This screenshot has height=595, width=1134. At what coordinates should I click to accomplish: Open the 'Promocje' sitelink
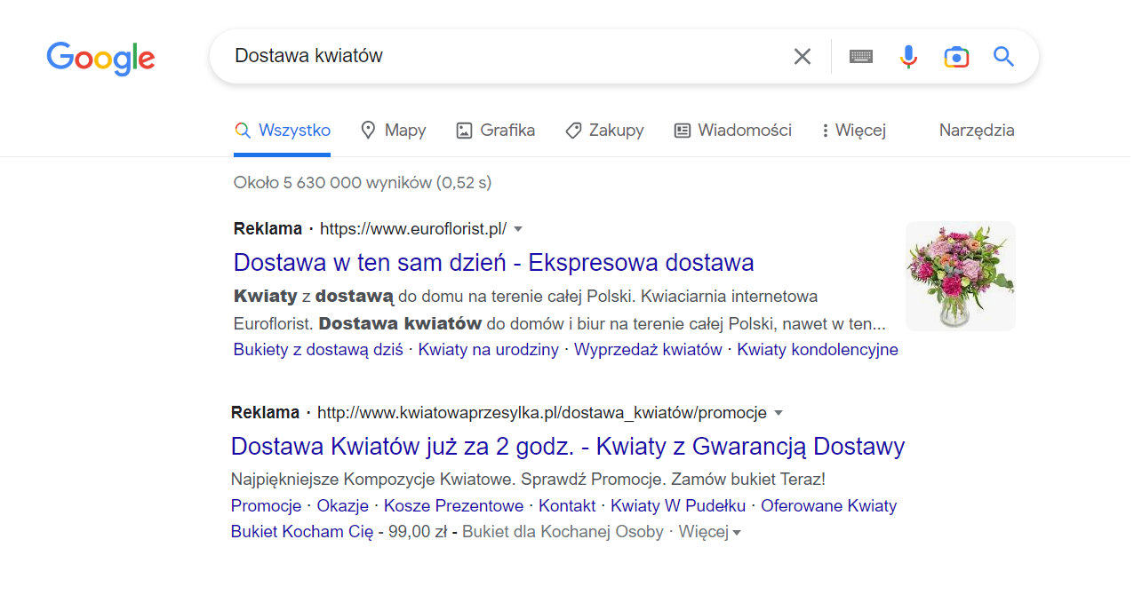pyautogui.click(x=266, y=506)
